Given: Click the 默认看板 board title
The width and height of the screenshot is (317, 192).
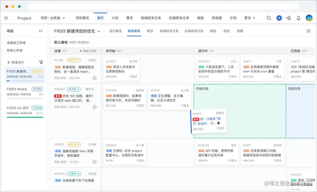Looking at the screenshot, I should tap(61, 42).
